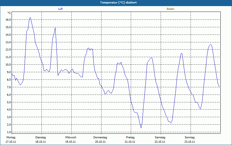This screenshot has height=145, width=232.
Task: Click the °C unit label
Action: 9,13
